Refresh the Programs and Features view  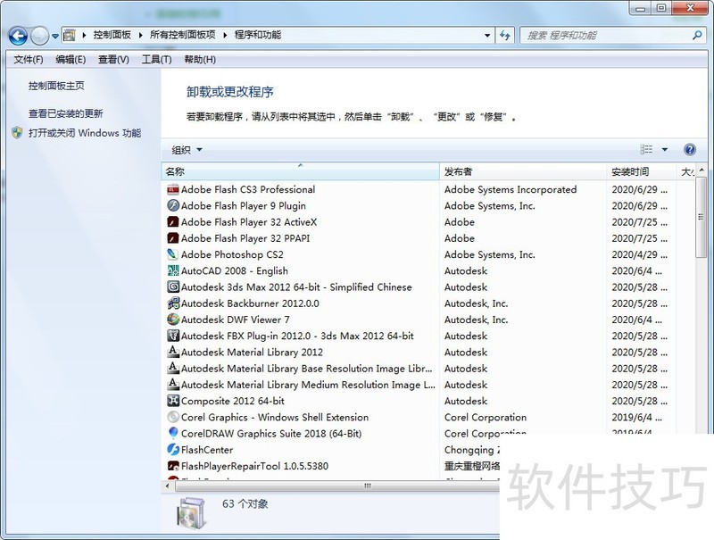tap(505, 35)
